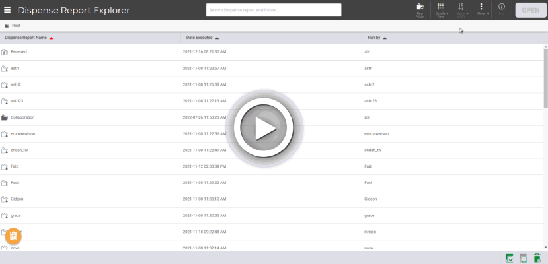Screen dimensions: 548x264
Task: Click the Search Dispense report input field
Action: pos(274,10)
